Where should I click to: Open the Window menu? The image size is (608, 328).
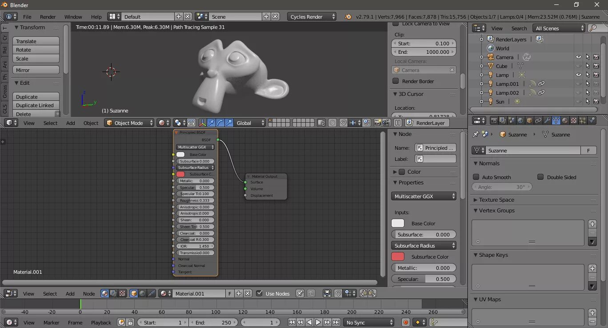point(73,16)
